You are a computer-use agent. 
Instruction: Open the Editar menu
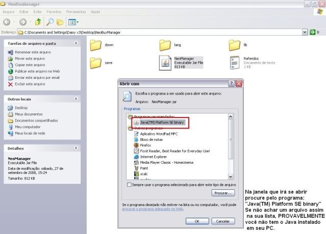[x=23, y=12]
